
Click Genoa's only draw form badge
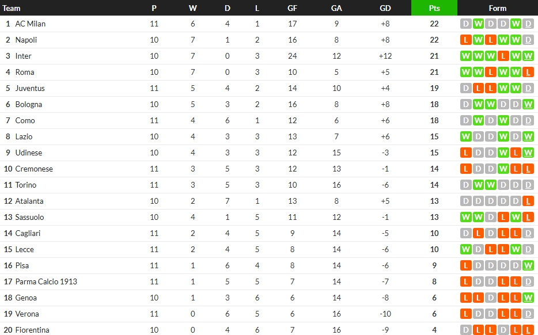491,298
